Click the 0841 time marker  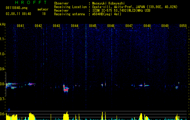pos(20,26)
